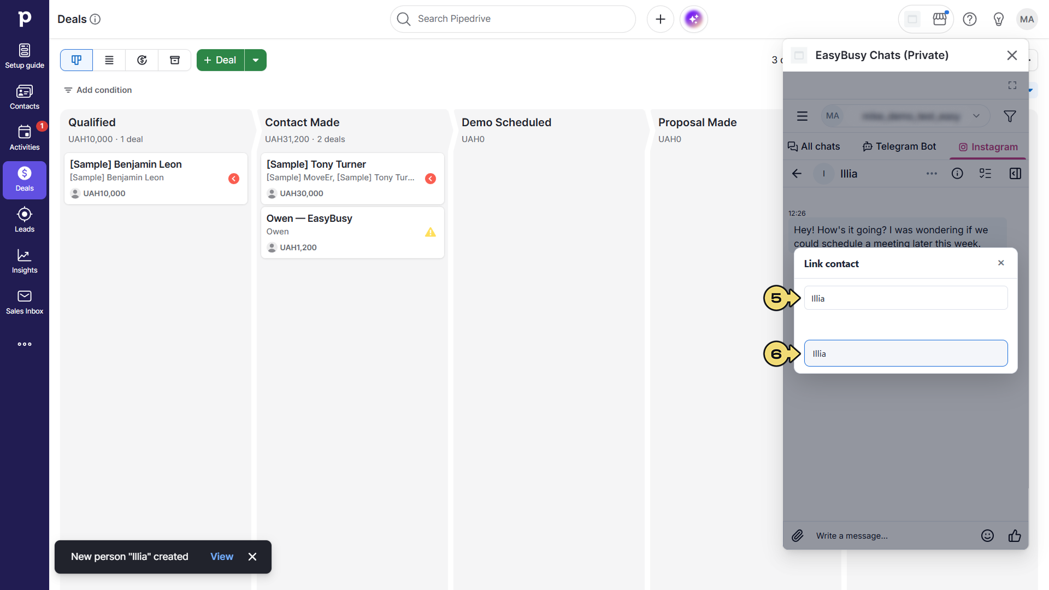Expand the EasyBusy chat panel fullscreen
1049x590 pixels.
pos(1012,85)
